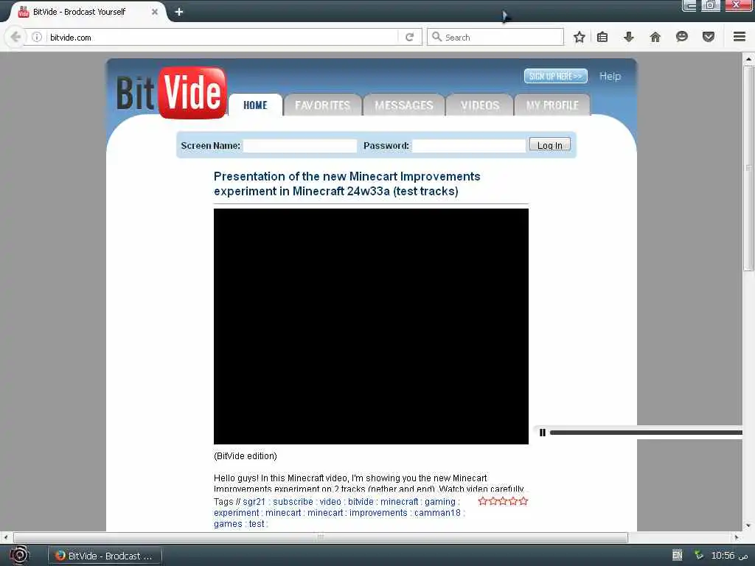Screen dimensions: 755x566
Task: Click the subscribe tag link
Action: click(x=293, y=501)
